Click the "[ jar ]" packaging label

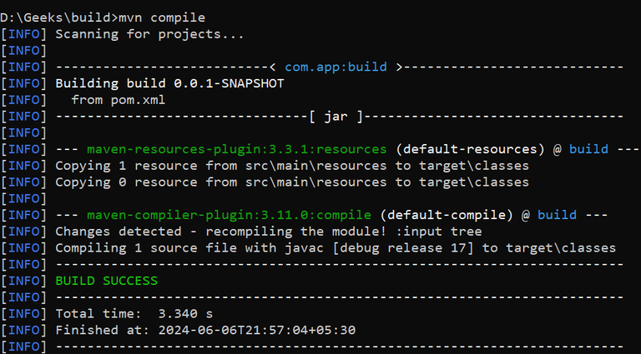336,116
